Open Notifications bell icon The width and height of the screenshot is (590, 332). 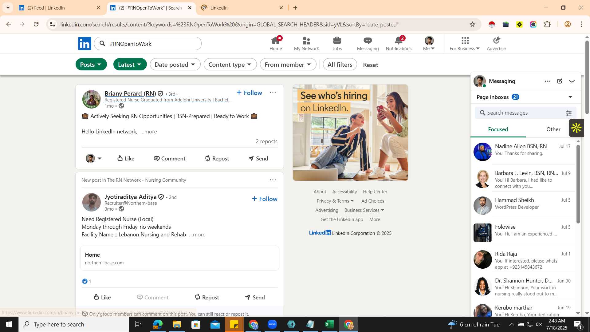point(399,43)
